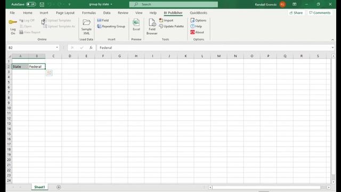Select cell A2 containing State

[x=20, y=67]
